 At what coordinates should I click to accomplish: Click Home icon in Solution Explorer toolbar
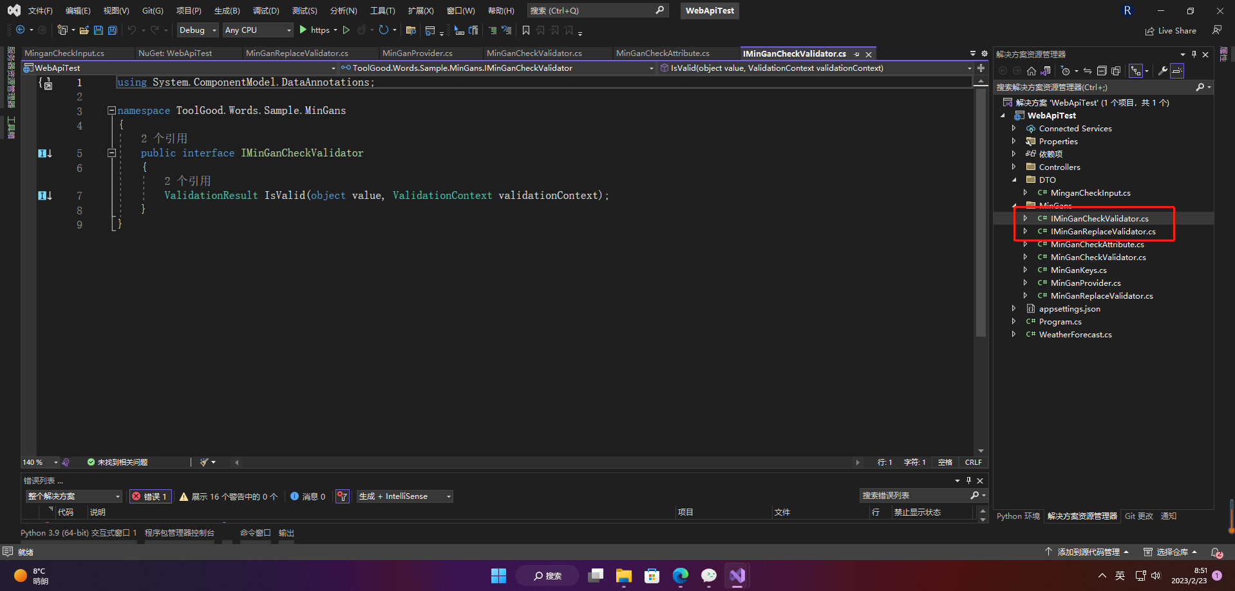(x=1032, y=71)
